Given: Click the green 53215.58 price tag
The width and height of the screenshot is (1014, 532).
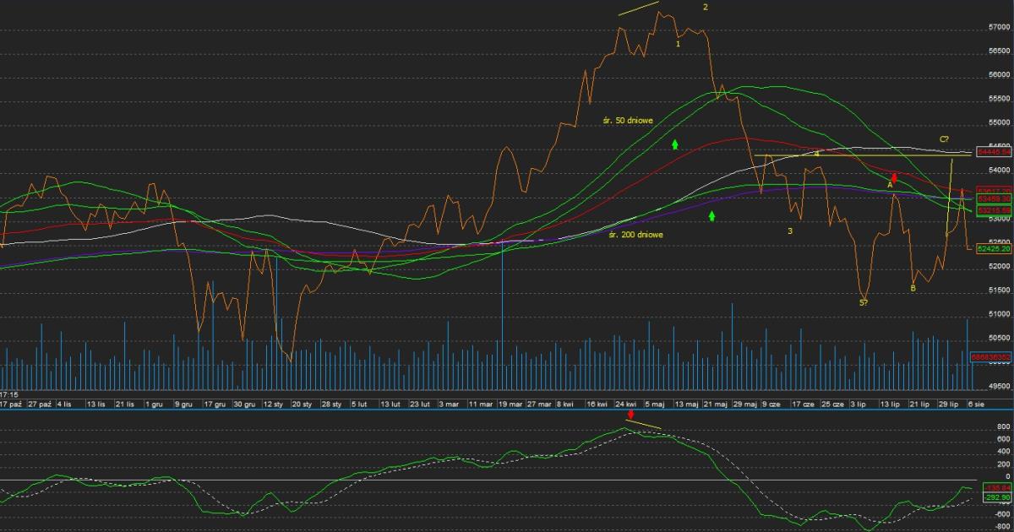Looking at the screenshot, I should pos(993,209).
